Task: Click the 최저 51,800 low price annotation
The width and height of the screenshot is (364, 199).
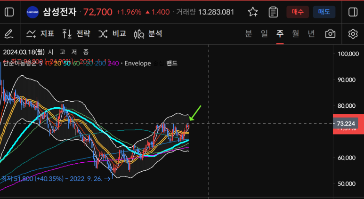Action: point(56,179)
